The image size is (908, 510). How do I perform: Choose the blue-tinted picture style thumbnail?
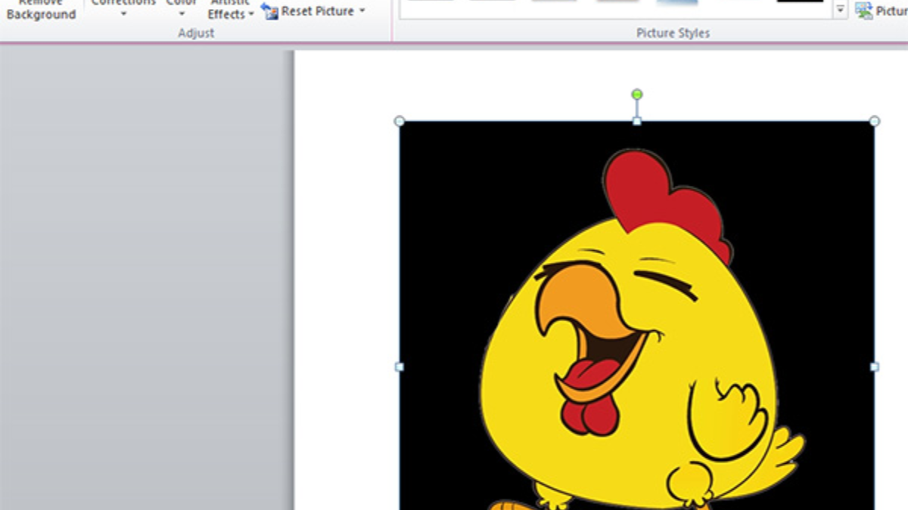click(676, 3)
